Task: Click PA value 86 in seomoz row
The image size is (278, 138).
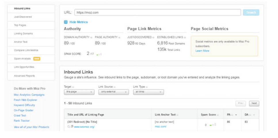Action: pyautogui.click(x=229, y=122)
